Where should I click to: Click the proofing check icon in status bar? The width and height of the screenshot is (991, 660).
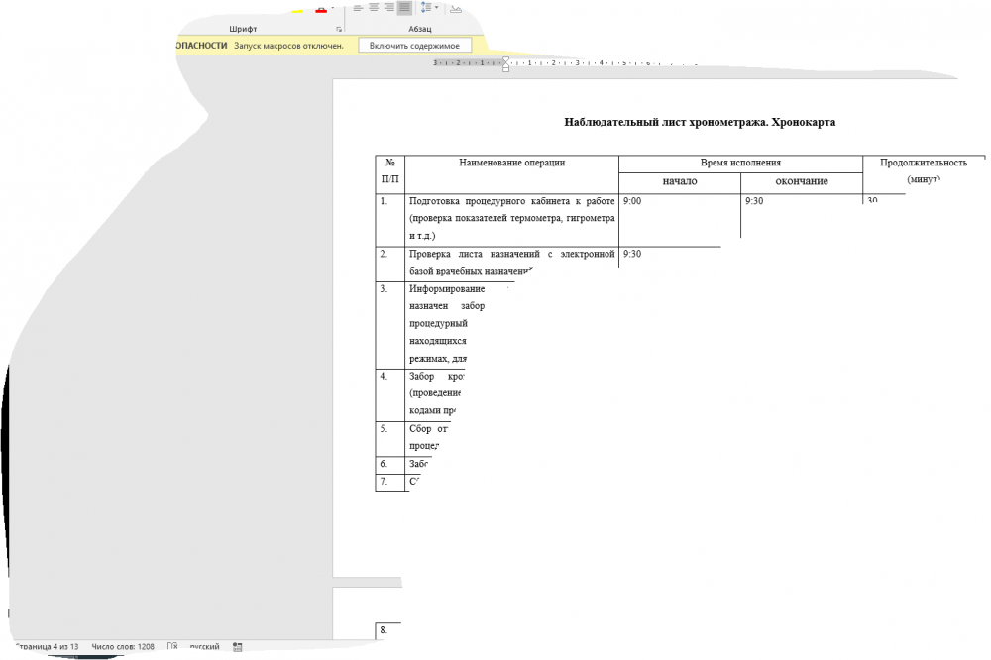(x=172, y=647)
